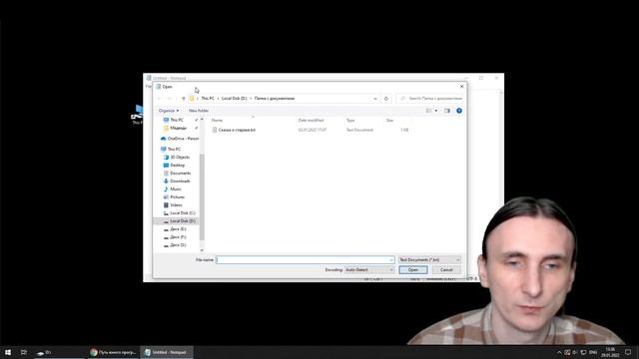
Task: Select 'This PC' in address breadcrumb
Action: (x=208, y=99)
